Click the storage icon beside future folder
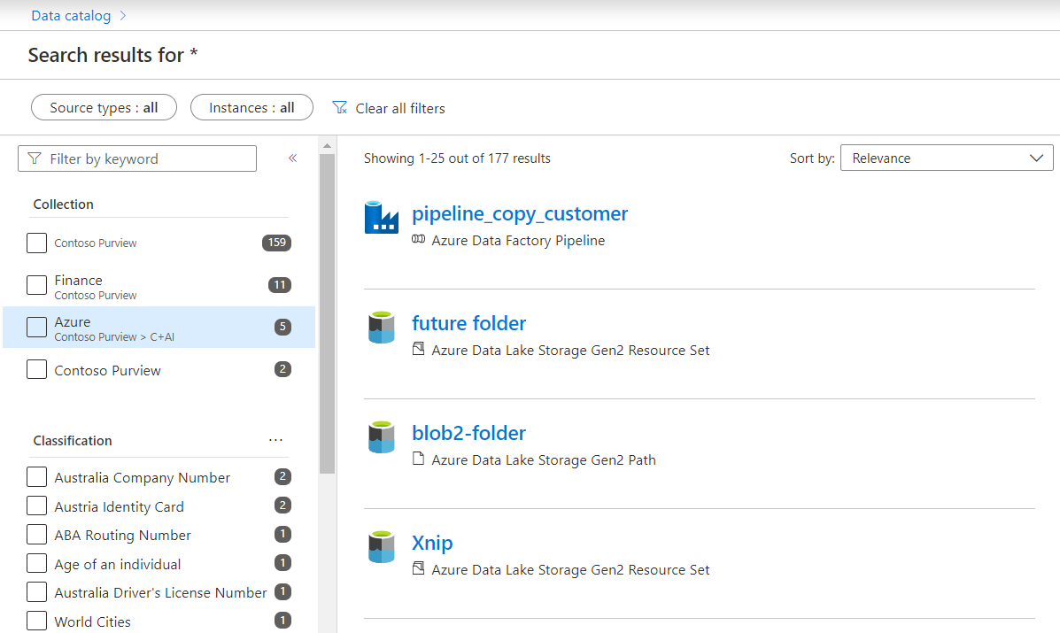Image resolution: width=1060 pixels, height=633 pixels. point(381,326)
